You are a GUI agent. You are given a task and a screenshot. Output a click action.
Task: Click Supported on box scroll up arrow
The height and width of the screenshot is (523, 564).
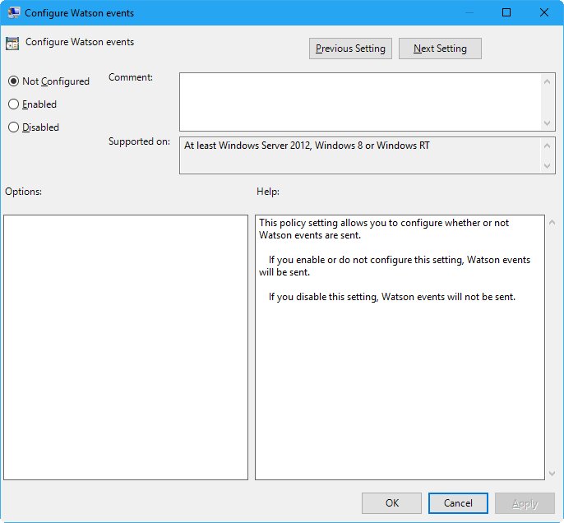(547, 146)
